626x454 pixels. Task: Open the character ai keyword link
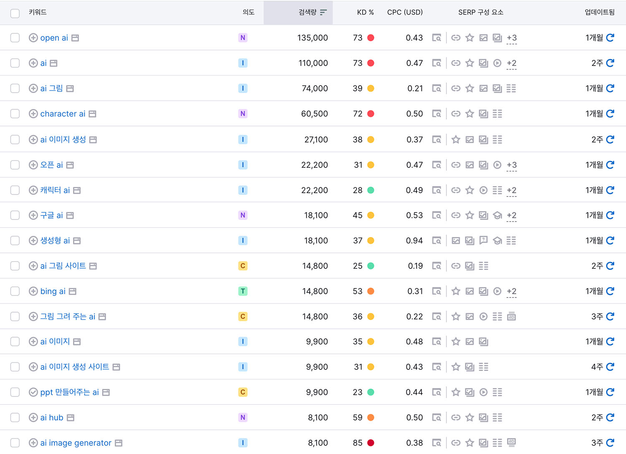63,114
